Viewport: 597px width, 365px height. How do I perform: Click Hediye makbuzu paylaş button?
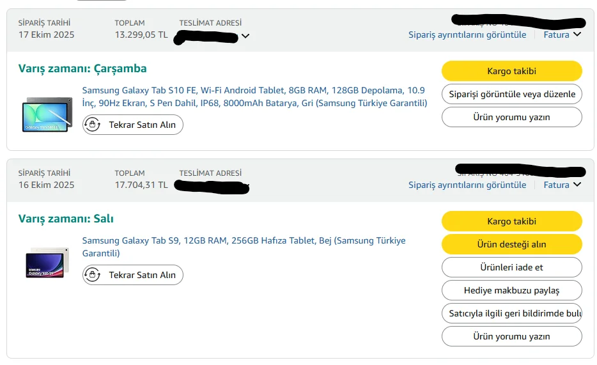click(x=511, y=290)
